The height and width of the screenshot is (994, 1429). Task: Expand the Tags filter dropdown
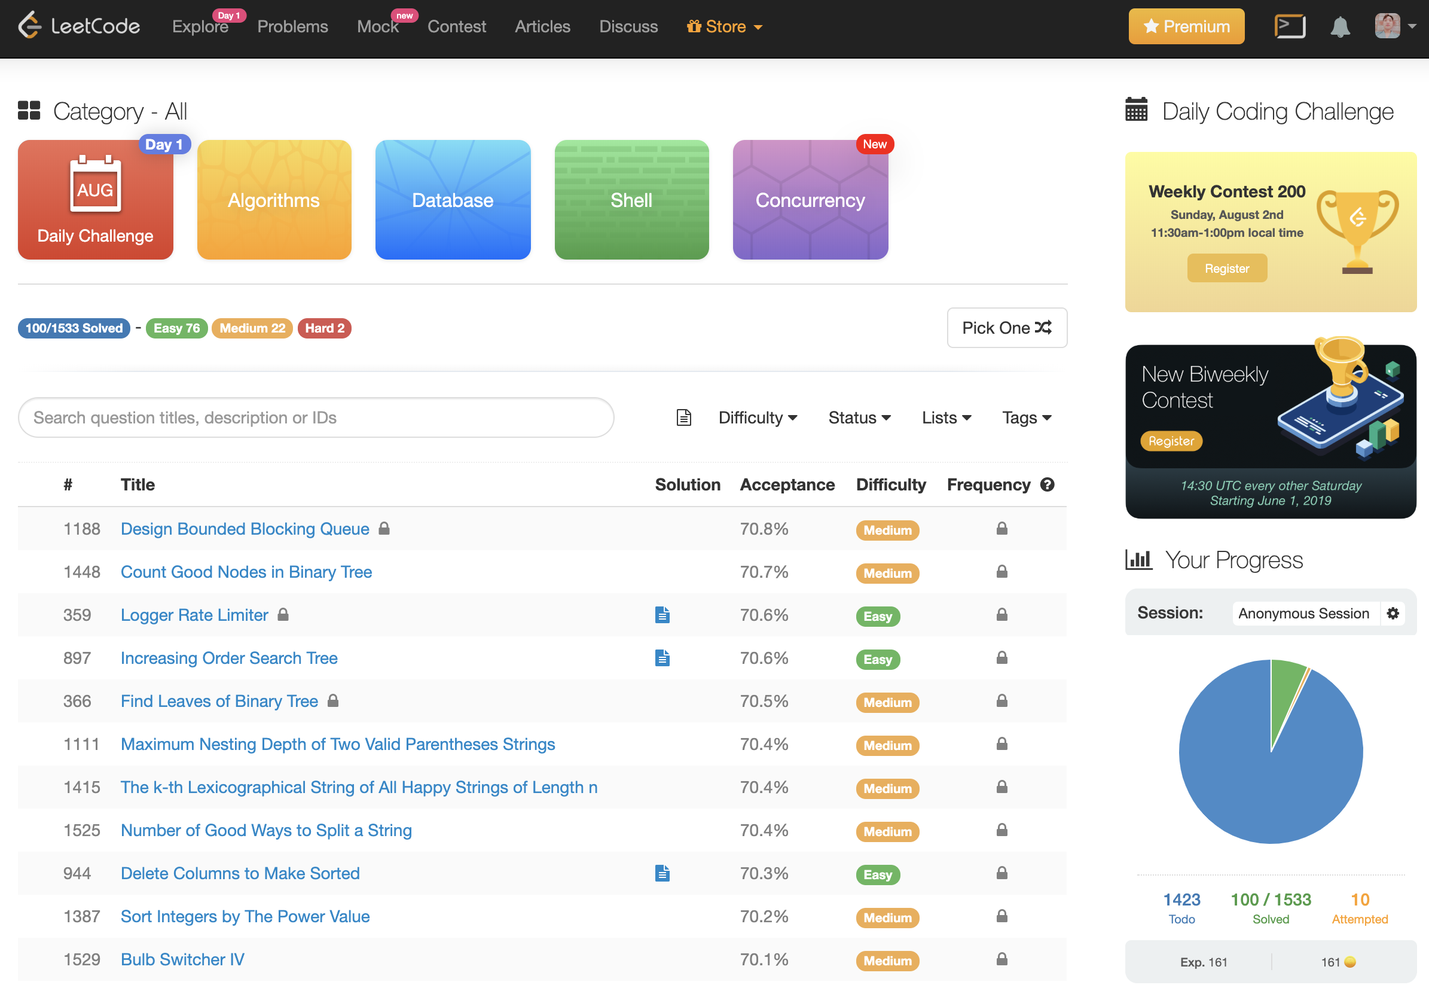(1027, 417)
